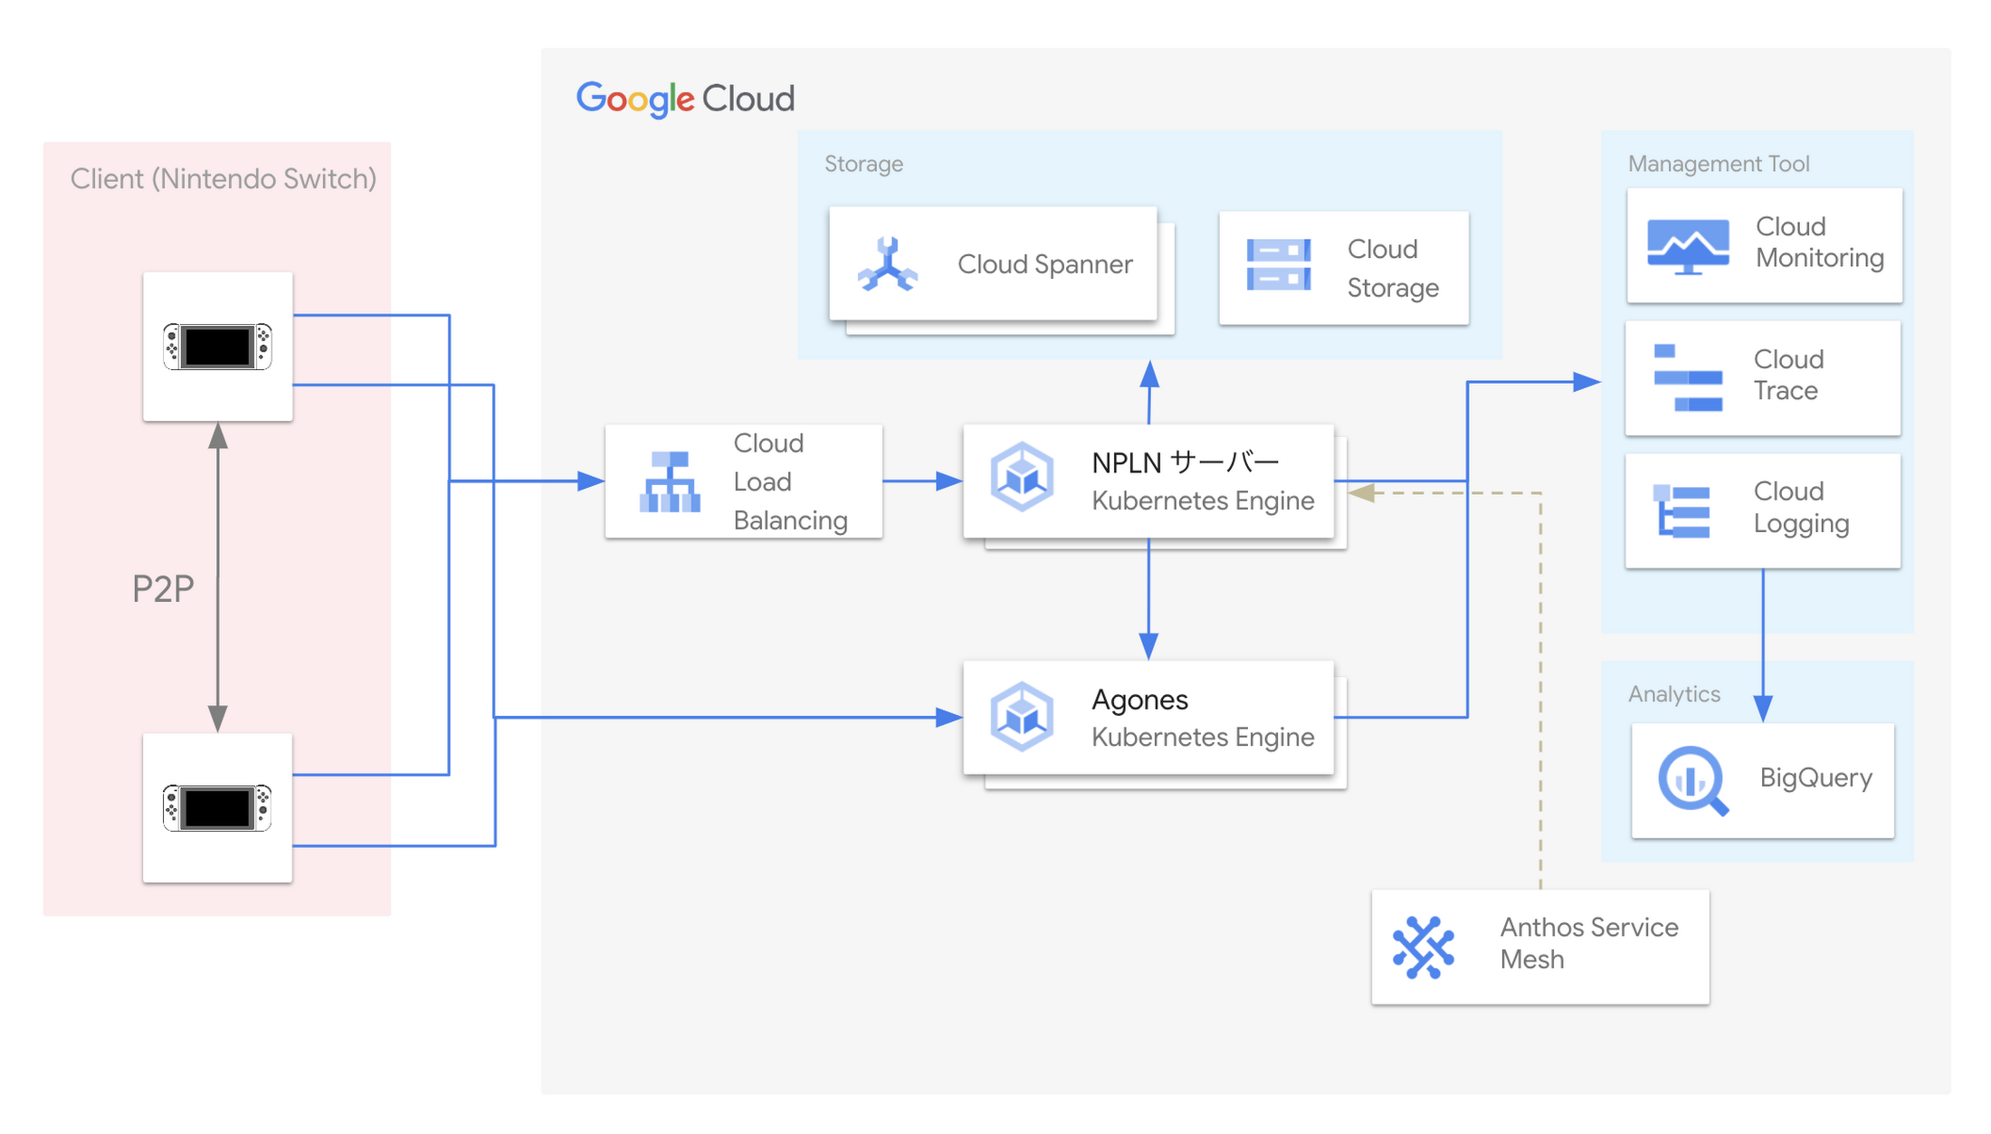Image resolution: width=1991 pixels, height=1134 pixels.
Task: Select the 'BigQuery' label text
Action: pos(1816,777)
